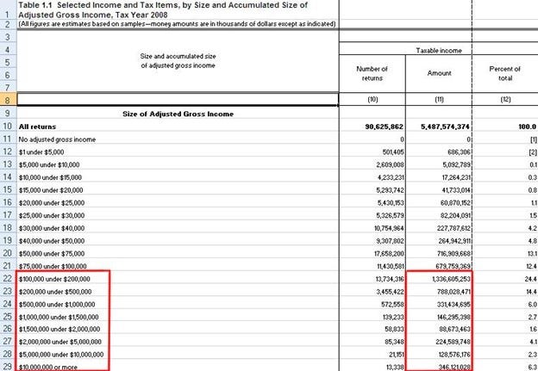Select the column label cell (11)

[x=439, y=99]
